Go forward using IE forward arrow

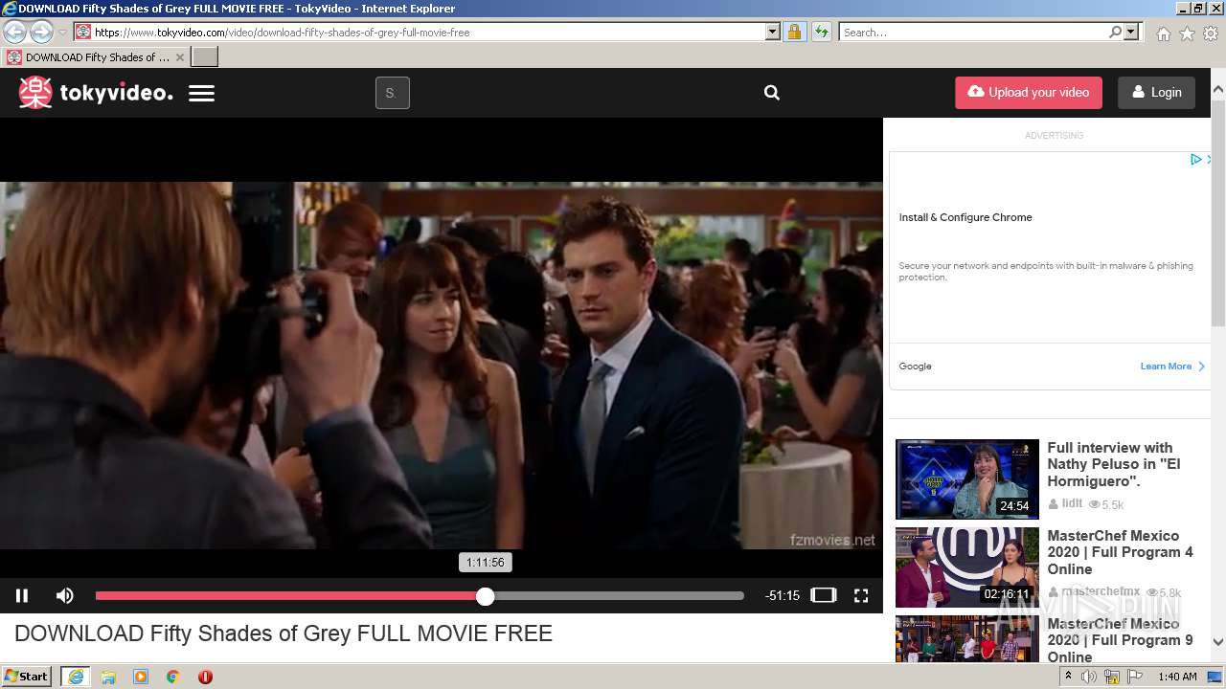coord(41,32)
